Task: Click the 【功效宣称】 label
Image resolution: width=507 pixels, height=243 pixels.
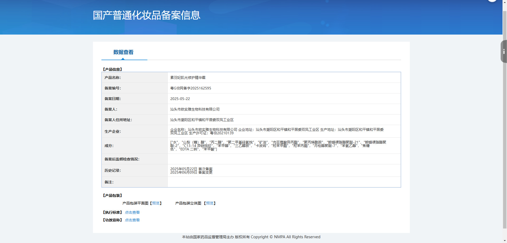Action: (112, 220)
